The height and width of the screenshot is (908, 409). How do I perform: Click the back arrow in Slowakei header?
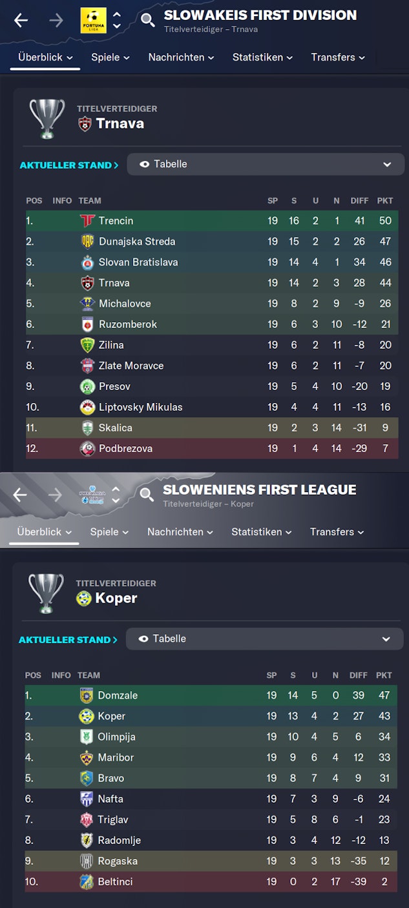tap(21, 20)
